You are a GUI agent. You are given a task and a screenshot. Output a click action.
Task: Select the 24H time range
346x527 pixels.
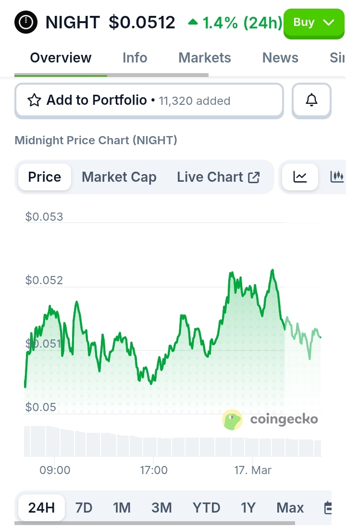[x=41, y=508]
